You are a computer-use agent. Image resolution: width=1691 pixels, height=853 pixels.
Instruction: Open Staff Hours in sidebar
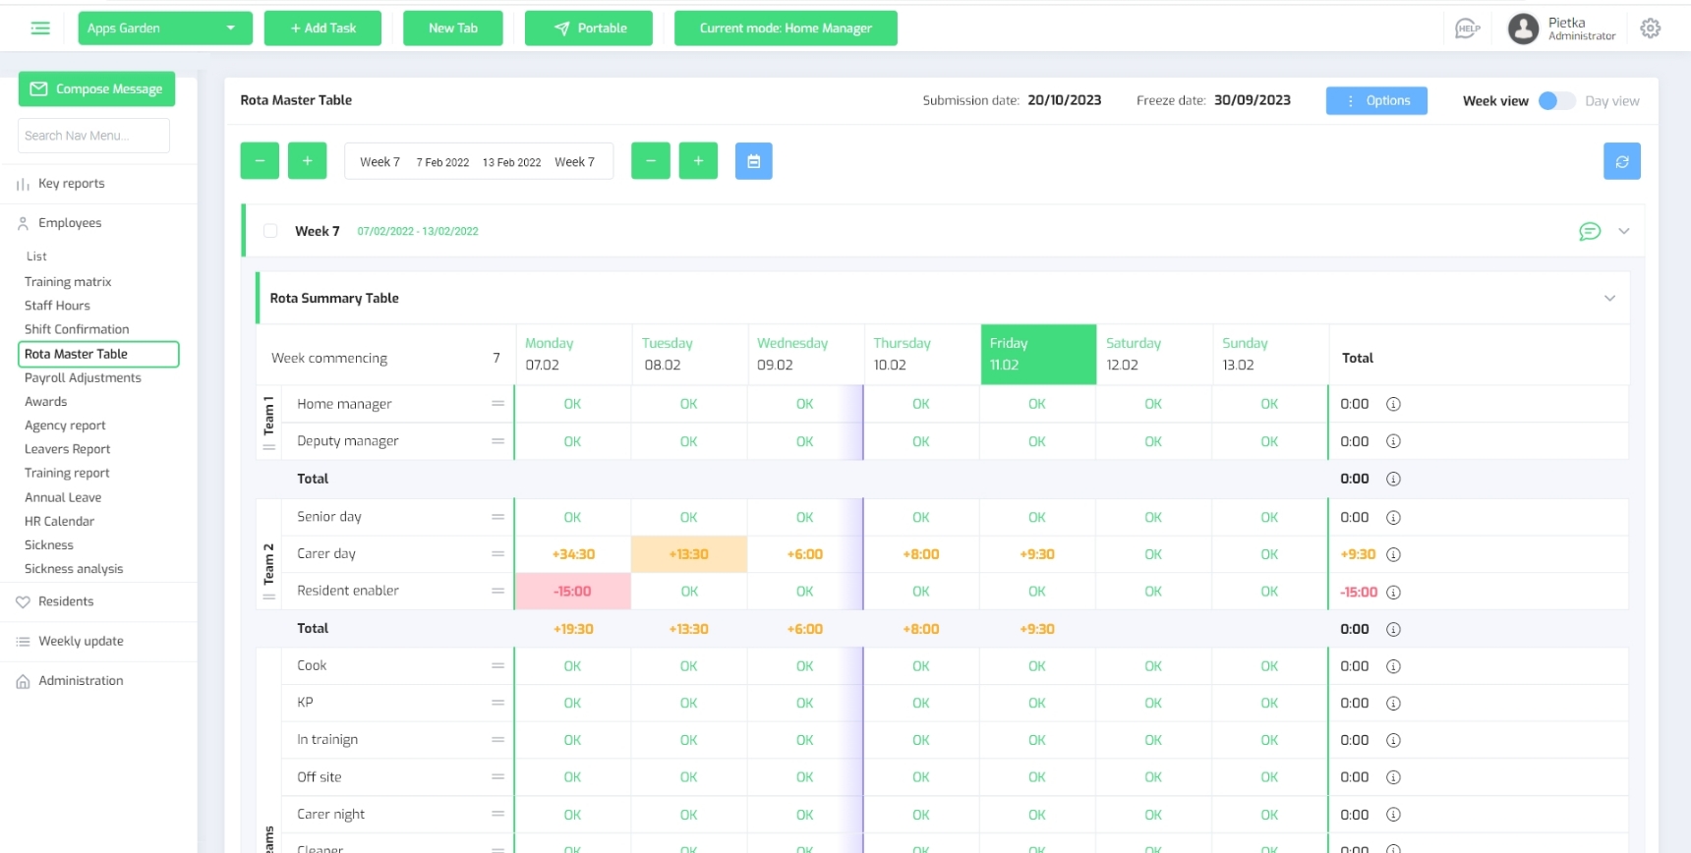click(x=57, y=306)
